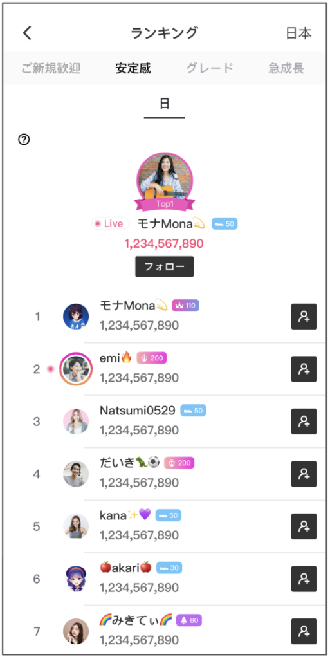Tap add-friend icon next to emi

pyautogui.click(x=304, y=369)
